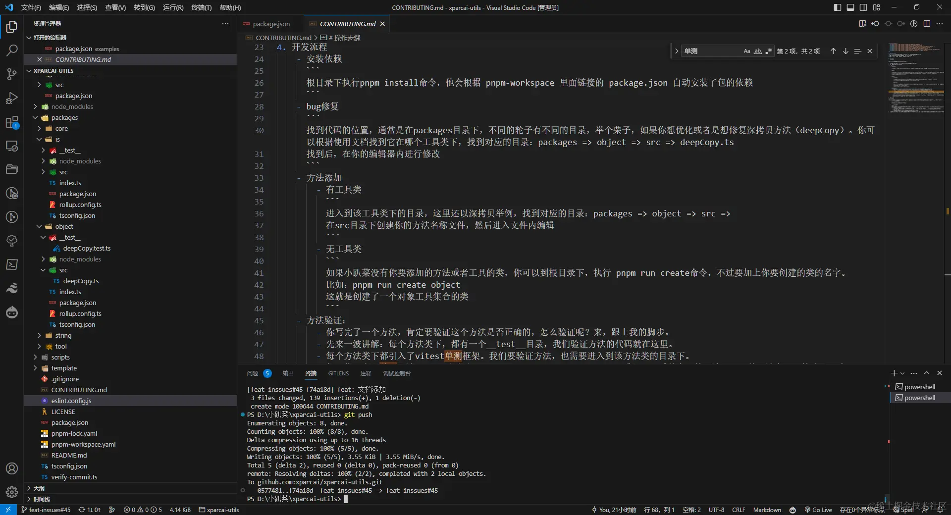Open the Manage gear icon
This screenshot has width=951, height=515.
pyautogui.click(x=12, y=492)
